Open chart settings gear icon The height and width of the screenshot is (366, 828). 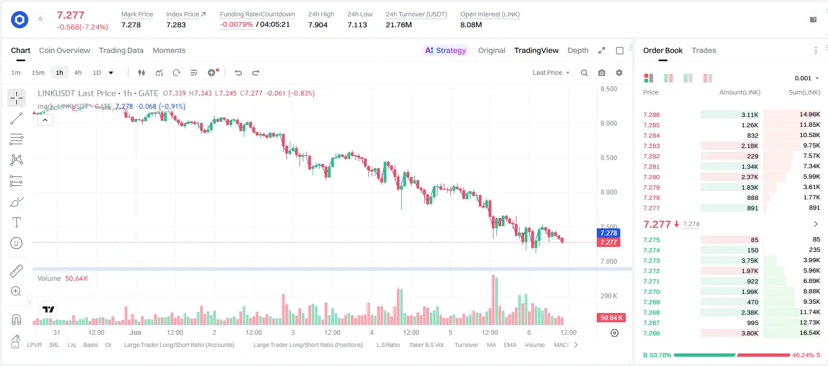point(619,73)
